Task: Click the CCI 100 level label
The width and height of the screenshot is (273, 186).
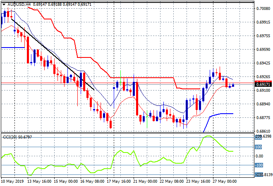Action: 258,147
